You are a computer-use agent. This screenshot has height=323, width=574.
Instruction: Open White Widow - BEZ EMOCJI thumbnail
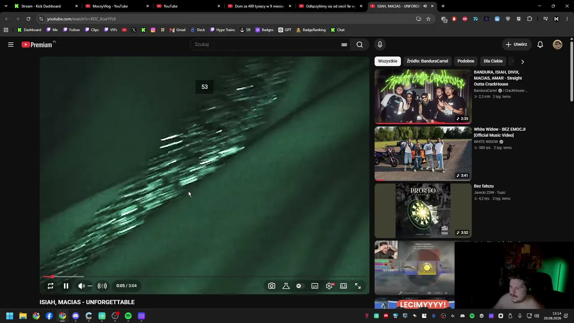(x=423, y=153)
